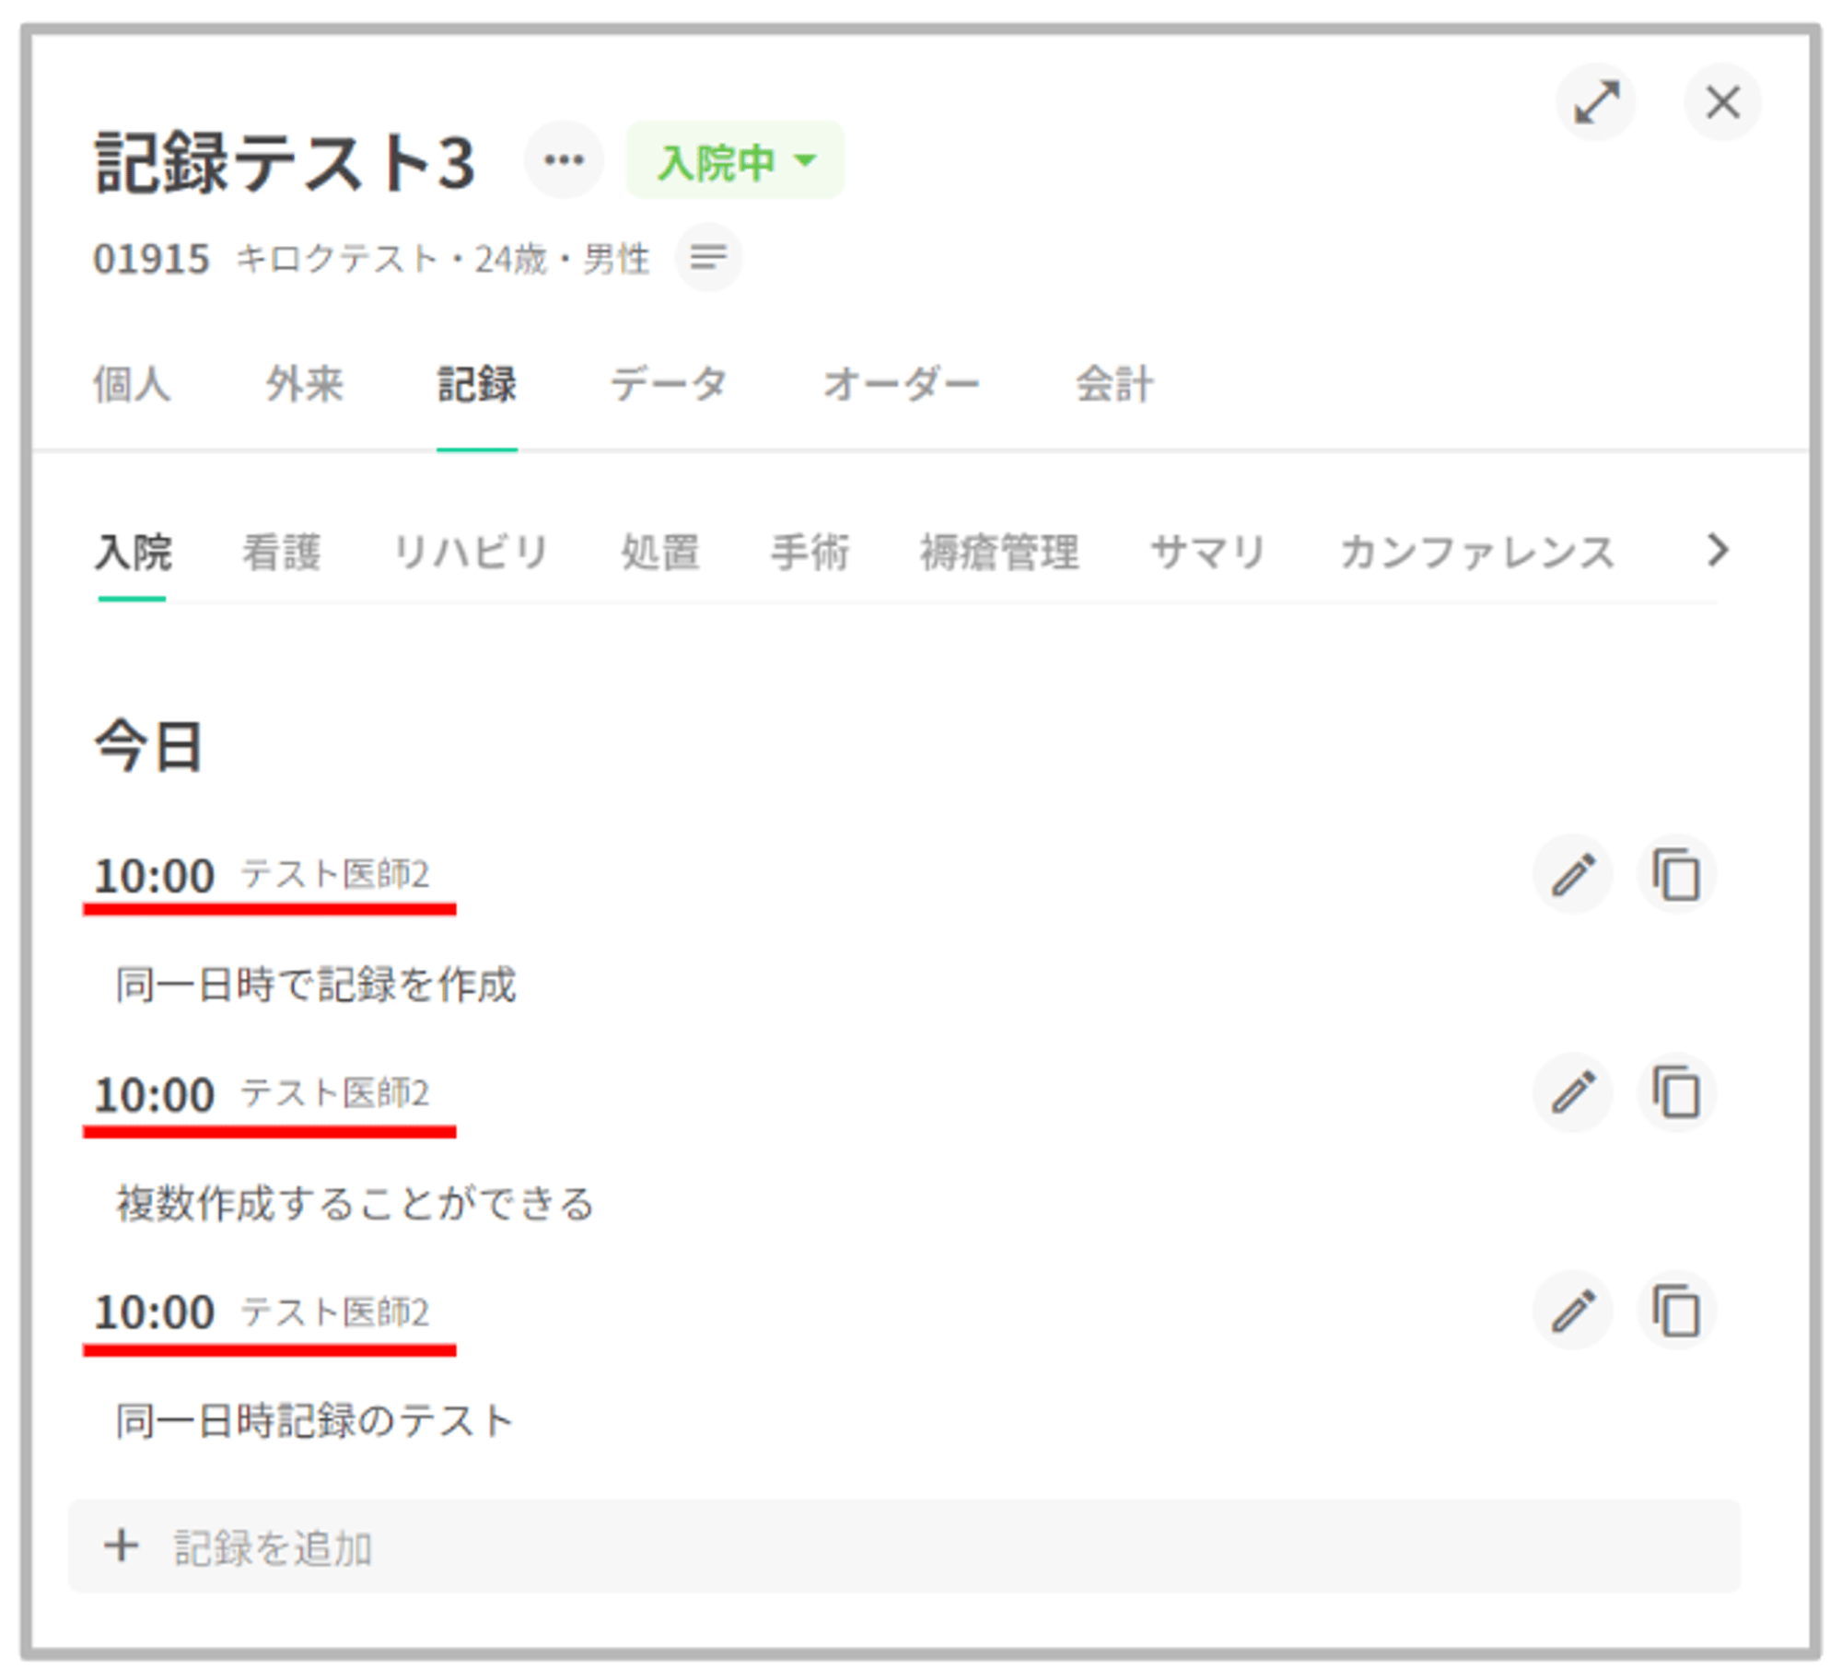
Task: Open the 入院中 status dropdown
Action: (x=735, y=161)
